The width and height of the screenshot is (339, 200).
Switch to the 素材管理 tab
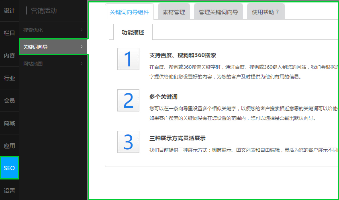point(174,12)
